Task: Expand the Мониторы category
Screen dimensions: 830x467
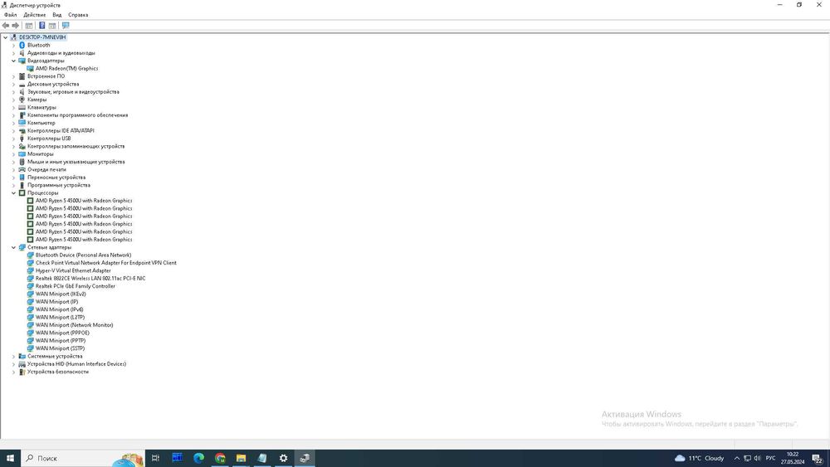Action: [14, 154]
